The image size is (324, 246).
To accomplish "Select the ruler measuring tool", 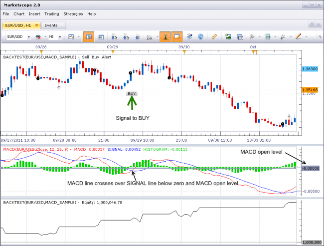I will point(214,37).
